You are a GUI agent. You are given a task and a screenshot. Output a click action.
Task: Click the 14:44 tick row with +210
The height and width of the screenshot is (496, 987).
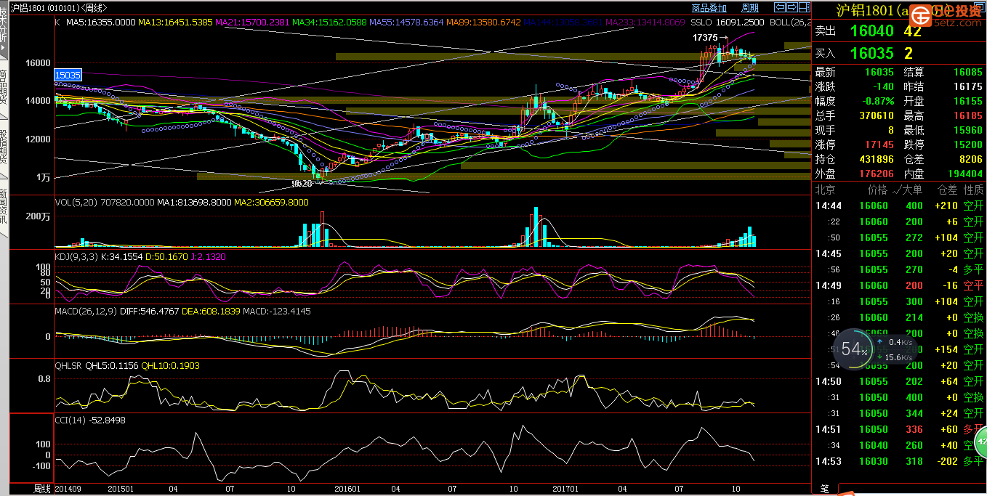click(x=899, y=206)
